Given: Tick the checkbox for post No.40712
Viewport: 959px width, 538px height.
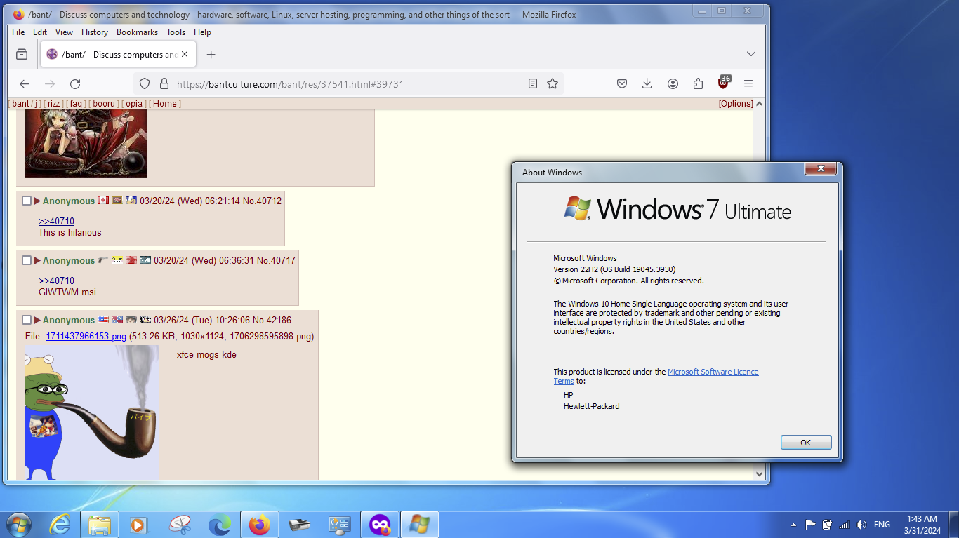Looking at the screenshot, I should pos(27,201).
